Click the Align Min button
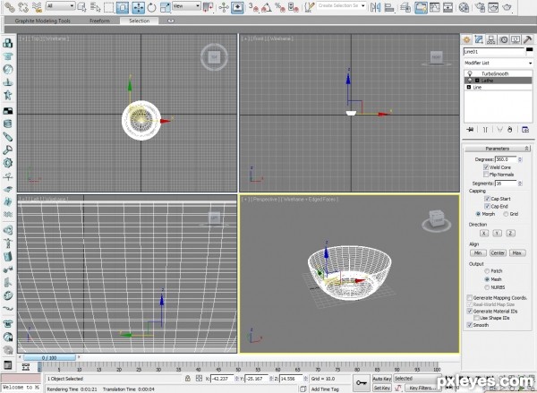The width and height of the screenshot is (537, 393). point(478,252)
